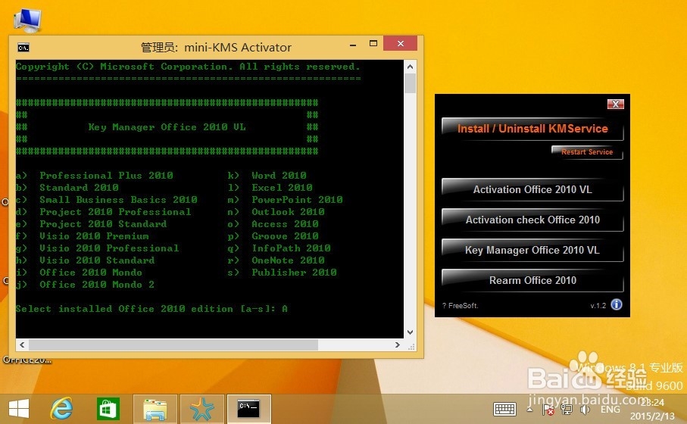Open Windows Store from taskbar
The height and width of the screenshot is (424, 687).
click(108, 409)
